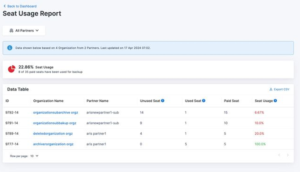300x172 pixels.
Task: Click the Organization Name column header
Action: point(48,101)
